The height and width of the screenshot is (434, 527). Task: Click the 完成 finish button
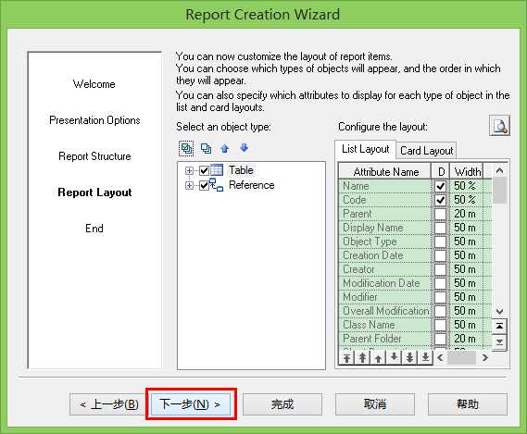[x=282, y=404]
